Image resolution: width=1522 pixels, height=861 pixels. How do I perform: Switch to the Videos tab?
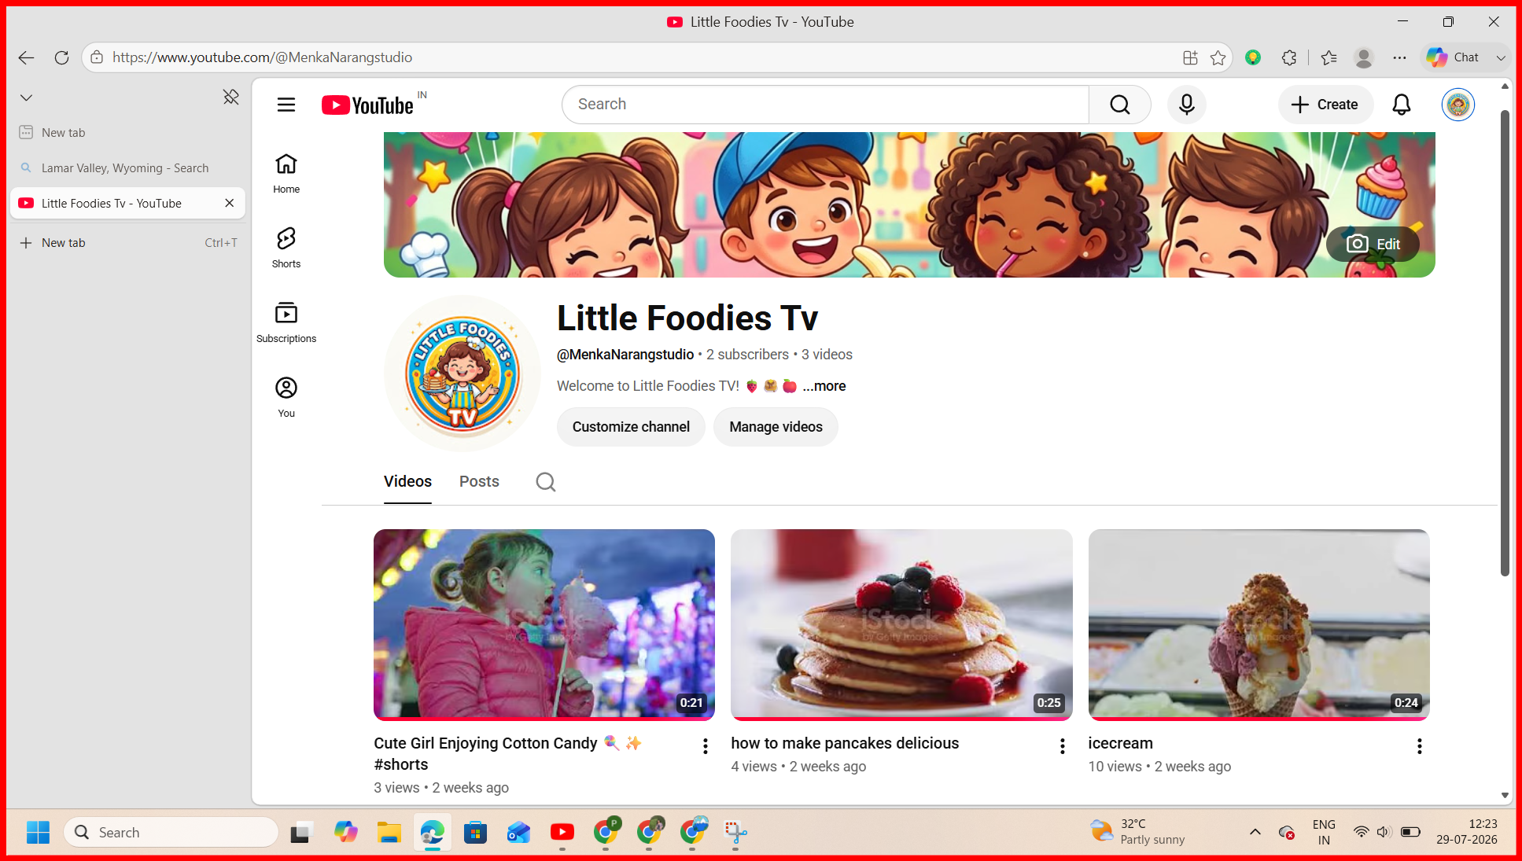click(407, 481)
